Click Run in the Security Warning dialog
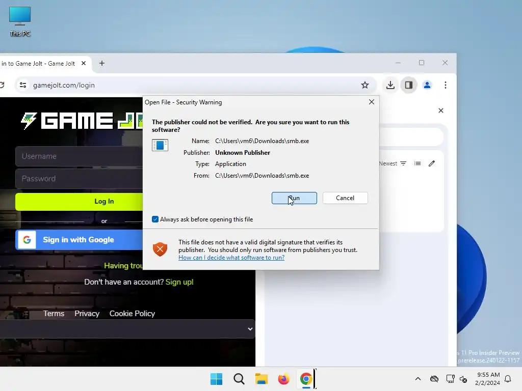 tap(294, 198)
